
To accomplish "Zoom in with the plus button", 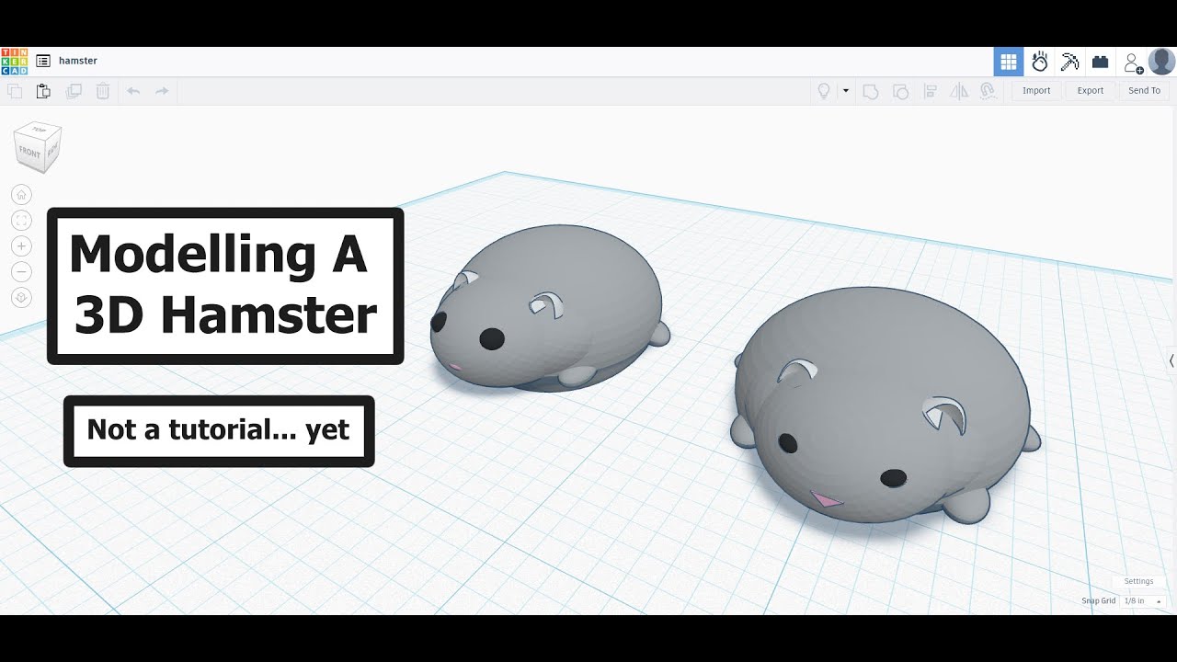I will click(22, 246).
